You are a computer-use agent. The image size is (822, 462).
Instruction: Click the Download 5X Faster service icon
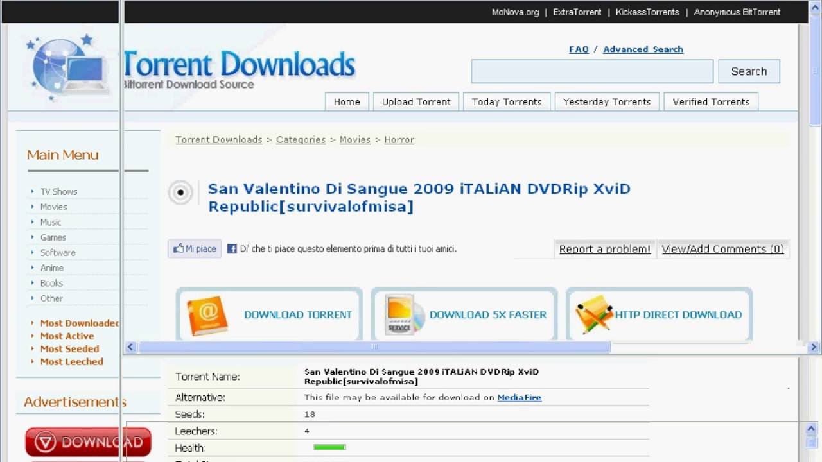coord(405,315)
